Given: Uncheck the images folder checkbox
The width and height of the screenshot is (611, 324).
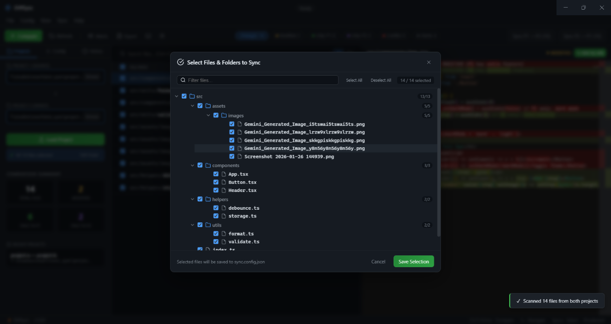Looking at the screenshot, I should 216,115.
